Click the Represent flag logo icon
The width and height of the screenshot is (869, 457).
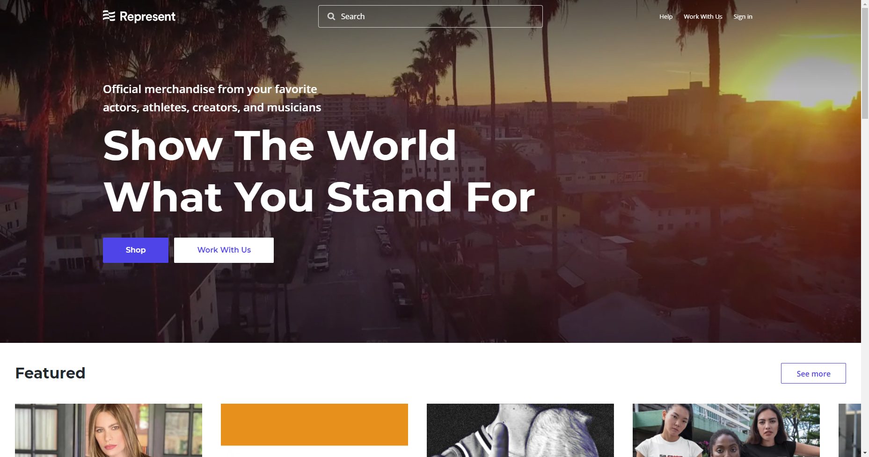109,16
